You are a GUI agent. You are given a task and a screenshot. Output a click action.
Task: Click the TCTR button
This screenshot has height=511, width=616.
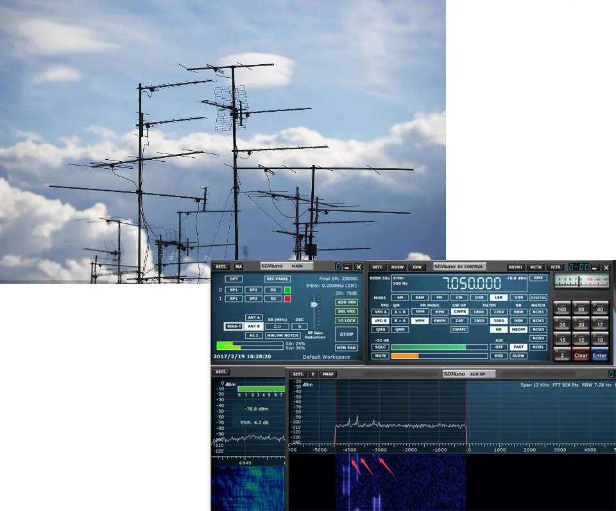pos(556,267)
